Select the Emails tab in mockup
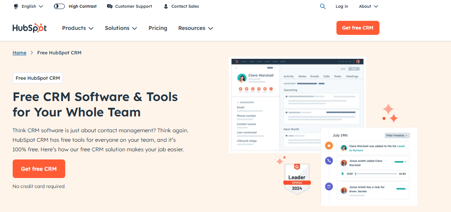Image resolution: width=451 pixels, height=212 pixels. (315, 76)
